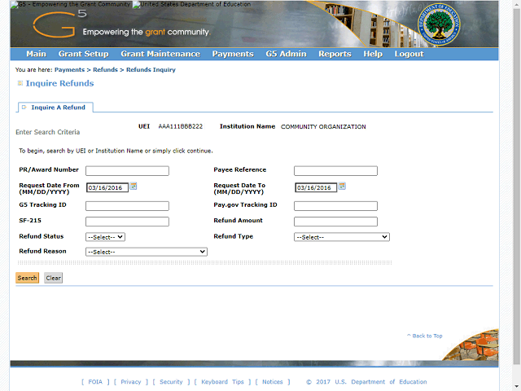Select the Inquire A Refund tab
This screenshot has height=391, width=521.
[56, 108]
